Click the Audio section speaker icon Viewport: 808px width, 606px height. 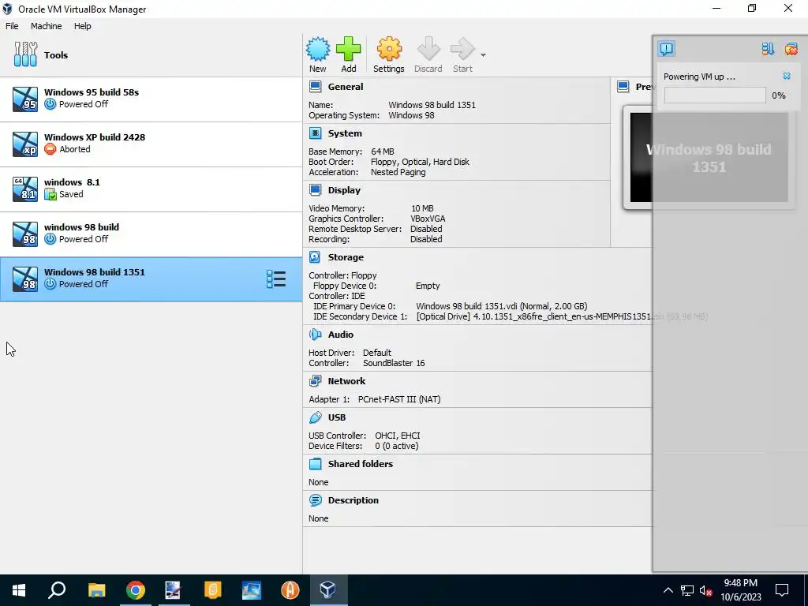pos(315,334)
